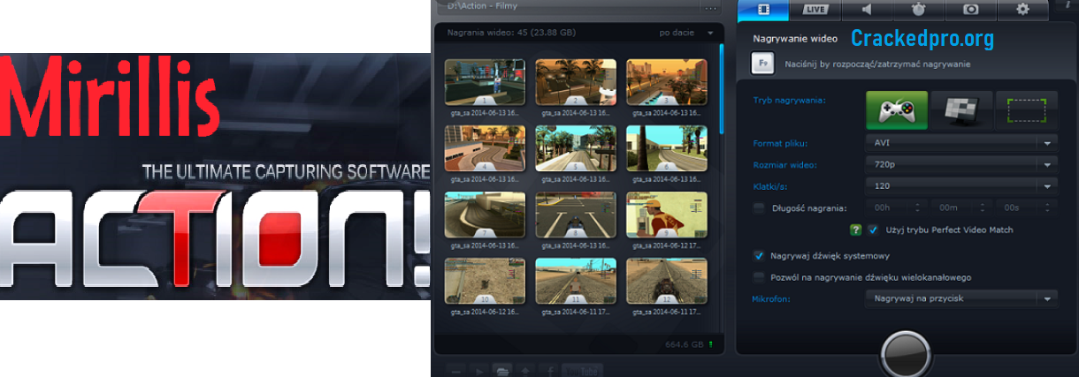Viewport: 1079px width, 377px height.
Task: Enable 'Pozwól na nagrywanie dźwięku wielokanałowego' checkbox
Action: point(759,277)
